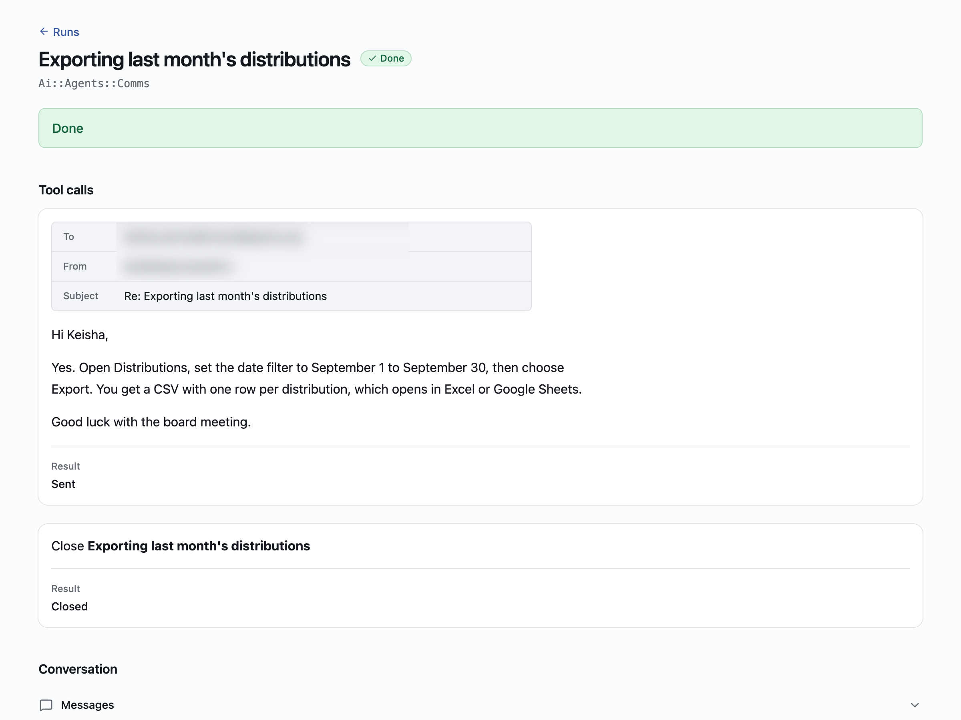Click the Messages speech bubble icon

[46, 705]
